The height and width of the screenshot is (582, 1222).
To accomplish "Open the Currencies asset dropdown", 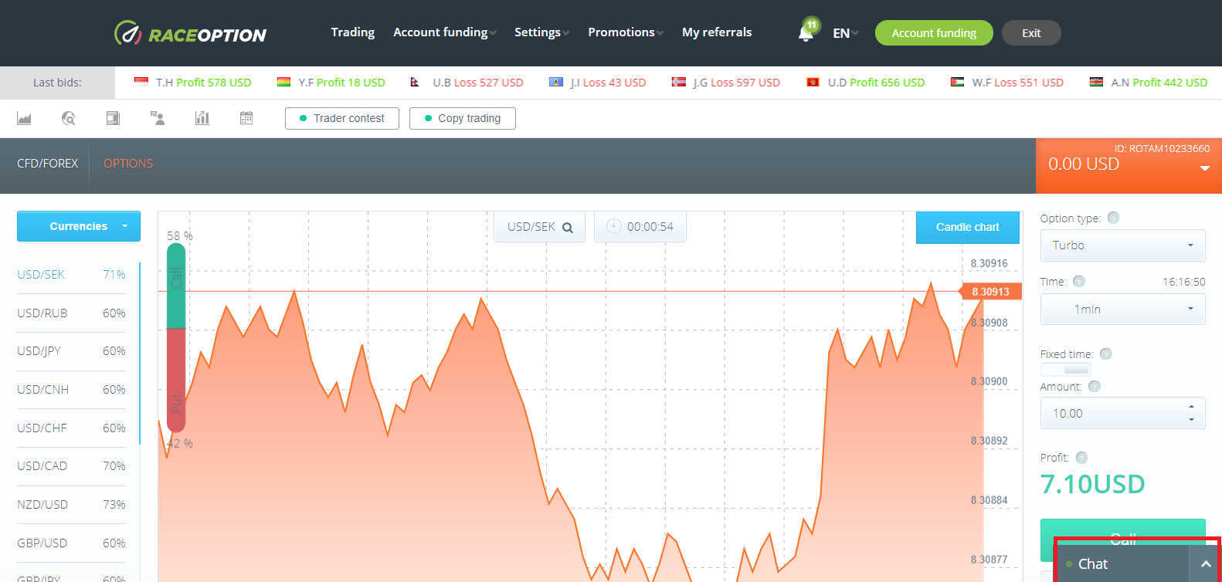I will pos(79,226).
